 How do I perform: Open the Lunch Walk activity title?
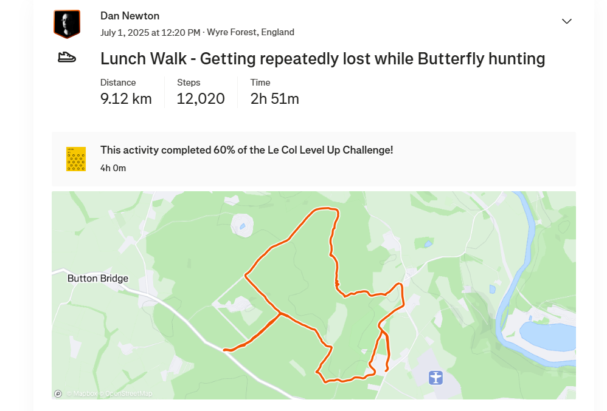(x=322, y=59)
